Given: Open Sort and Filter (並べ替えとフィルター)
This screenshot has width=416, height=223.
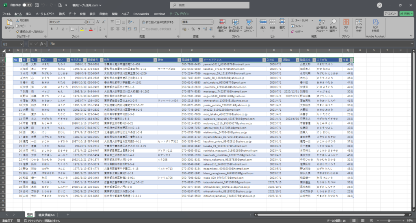Looking at the screenshot, I should click(x=322, y=26).
